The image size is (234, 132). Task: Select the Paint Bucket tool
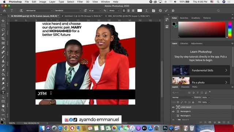click(3, 74)
